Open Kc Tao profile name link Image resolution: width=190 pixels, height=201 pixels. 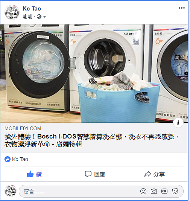pos(32,9)
